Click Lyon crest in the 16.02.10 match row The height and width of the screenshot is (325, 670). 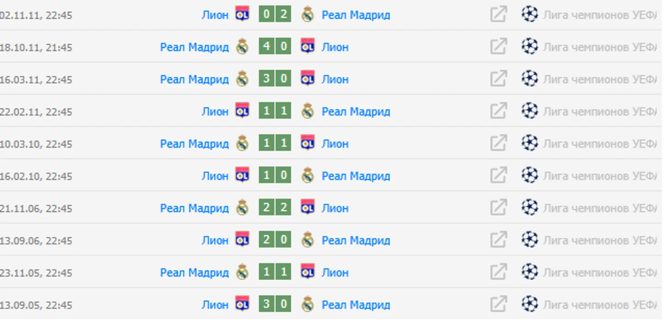[x=242, y=175]
